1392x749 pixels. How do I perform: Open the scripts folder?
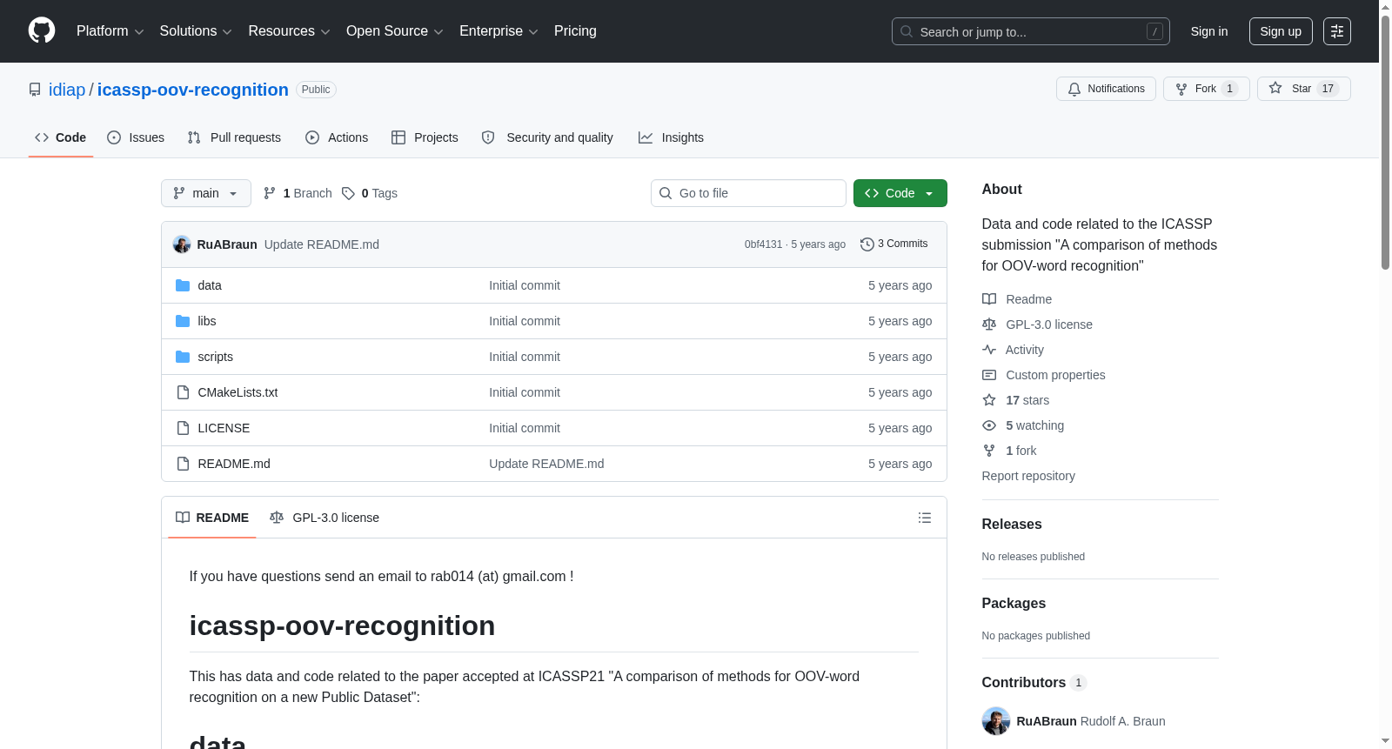(216, 357)
